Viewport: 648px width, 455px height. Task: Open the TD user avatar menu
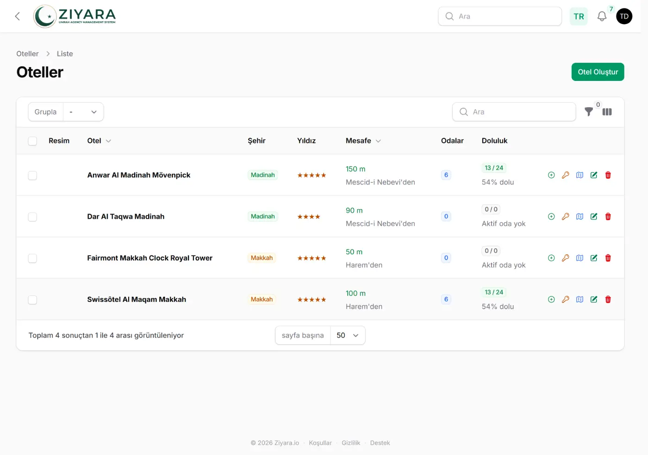[x=624, y=17]
